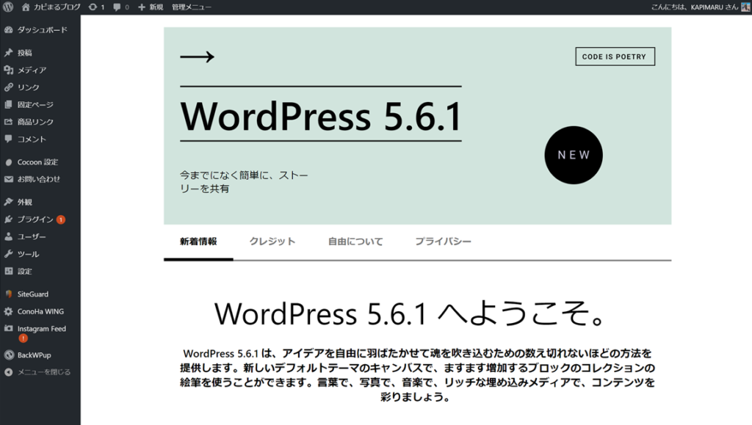The width and height of the screenshot is (752, 425).
Task: Switch to the クレジット tab
Action: 272,241
